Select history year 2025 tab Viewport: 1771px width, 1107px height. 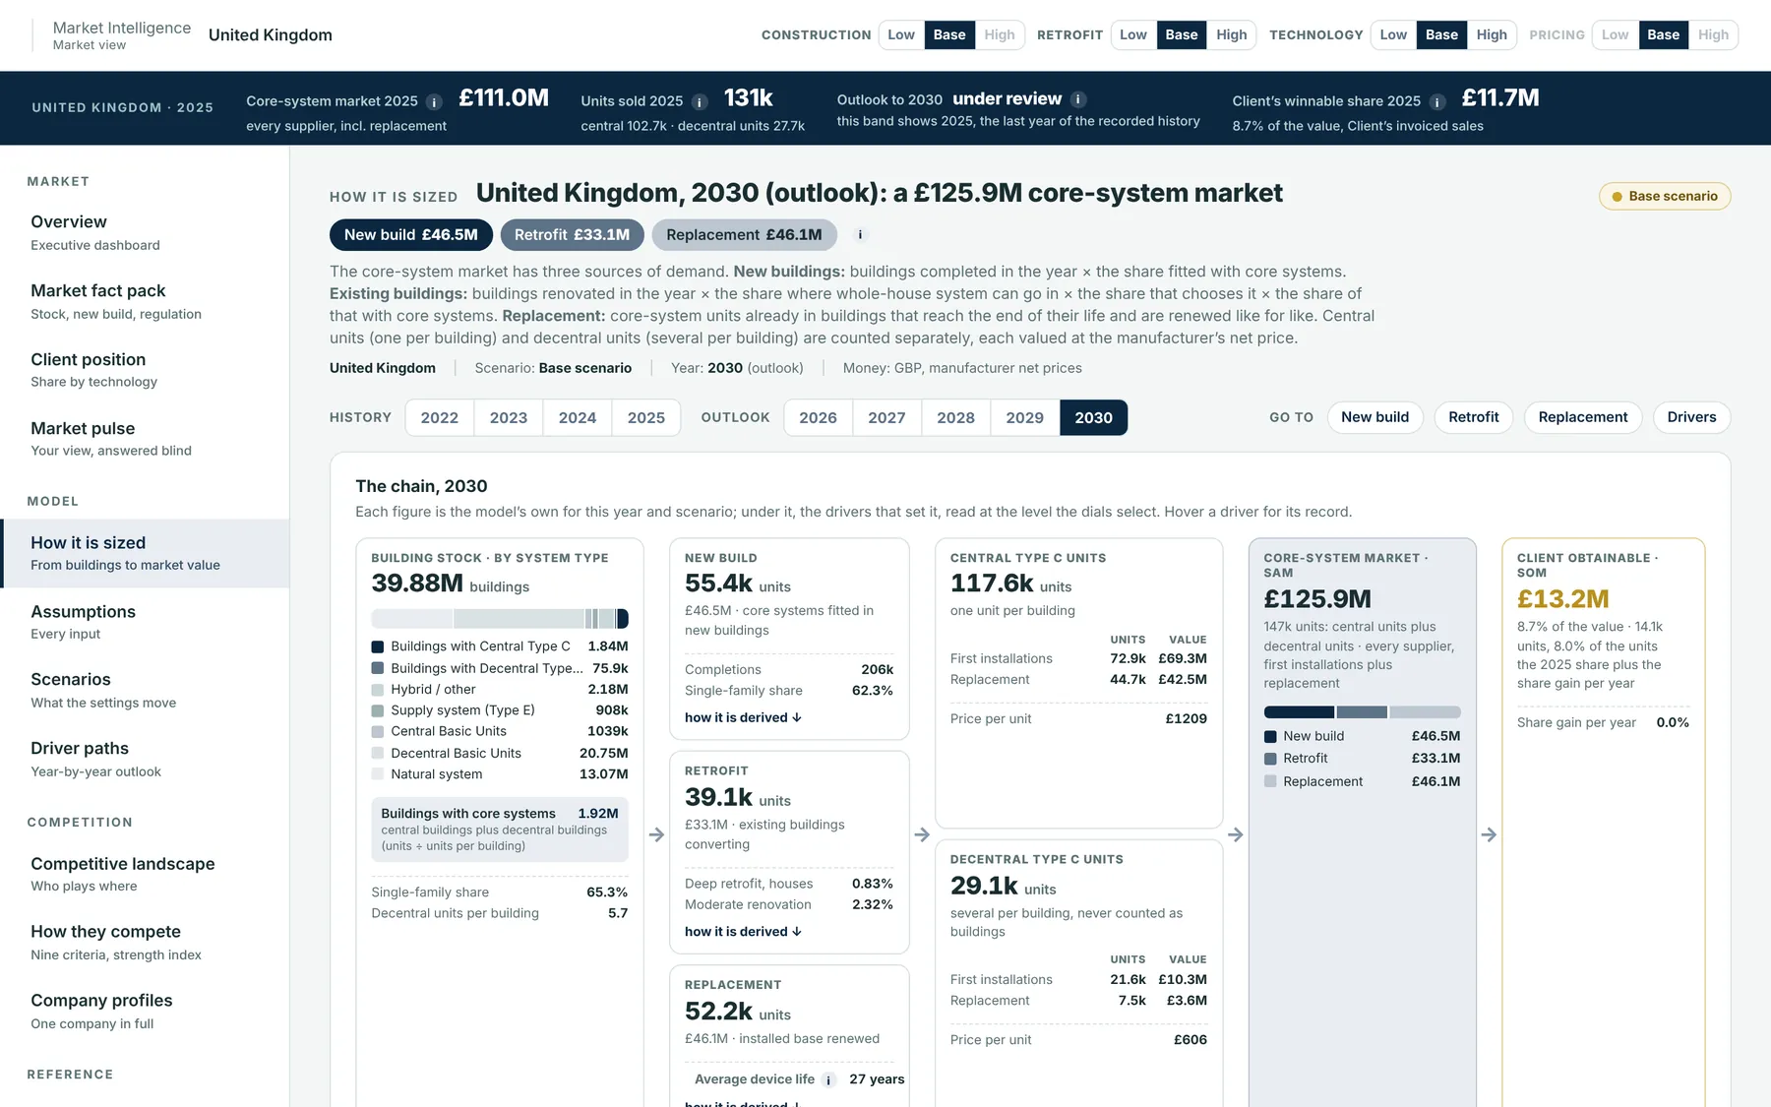click(x=646, y=417)
